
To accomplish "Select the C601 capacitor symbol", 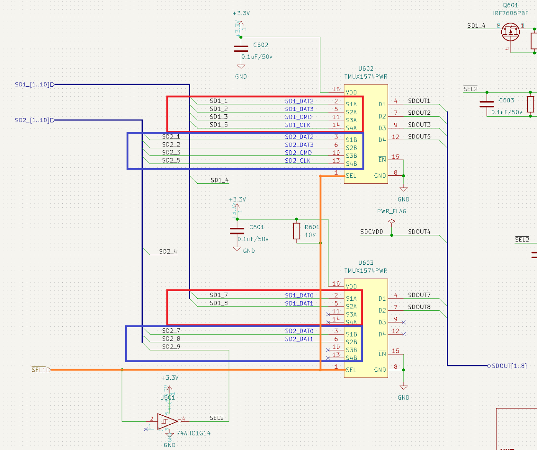I will coord(237,231).
